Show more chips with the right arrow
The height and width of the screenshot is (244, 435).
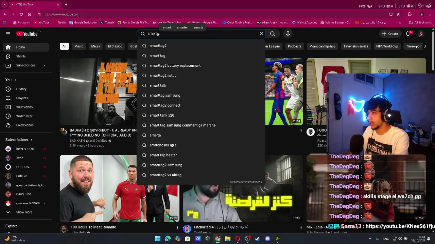(425, 46)
